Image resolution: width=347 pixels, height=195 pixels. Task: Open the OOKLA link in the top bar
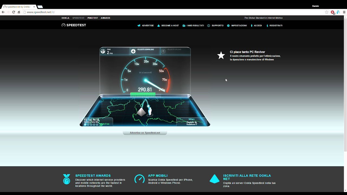(x=65, y=18)
